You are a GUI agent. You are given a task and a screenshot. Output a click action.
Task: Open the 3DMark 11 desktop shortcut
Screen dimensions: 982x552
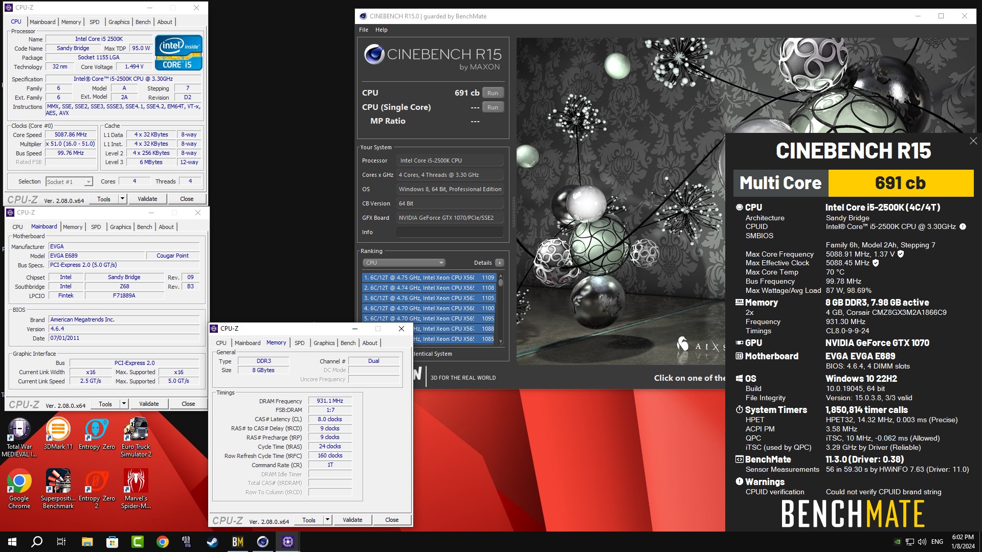(x=58, y=433)
